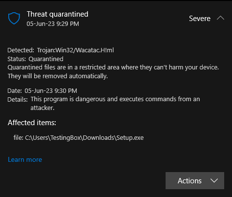Select the Trojan:Win32/Wacatac.H!ml threat name
Image resolution: width=232 pixels, height=197 pixels.
(75, 50)
